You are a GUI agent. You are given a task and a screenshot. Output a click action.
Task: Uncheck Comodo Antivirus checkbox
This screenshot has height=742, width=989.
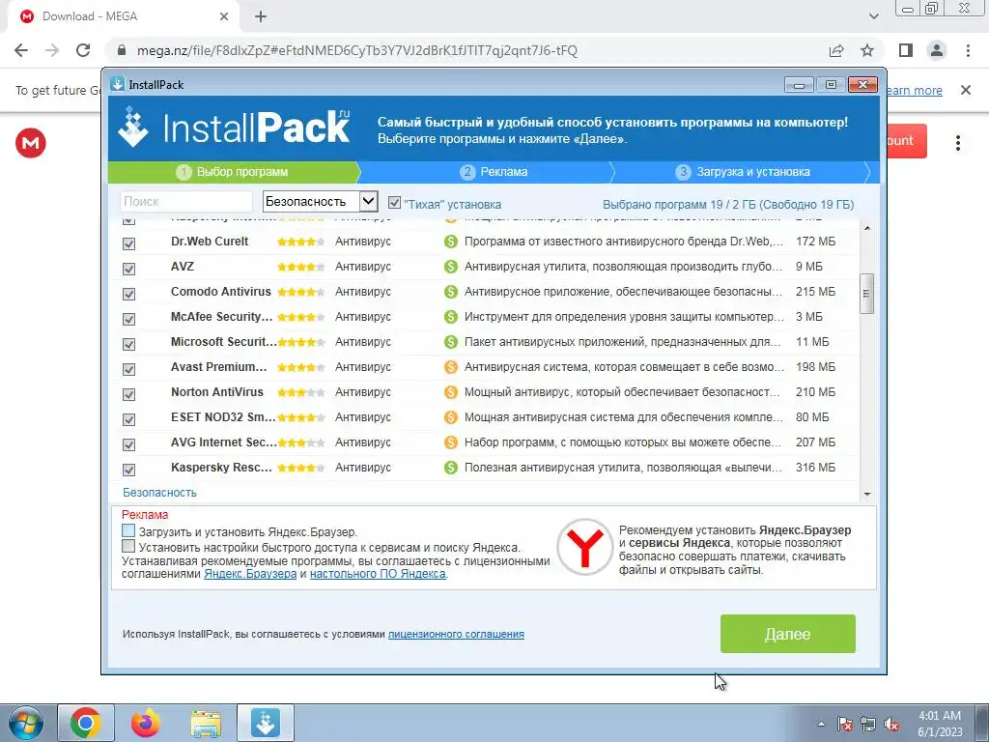point(128,294)
